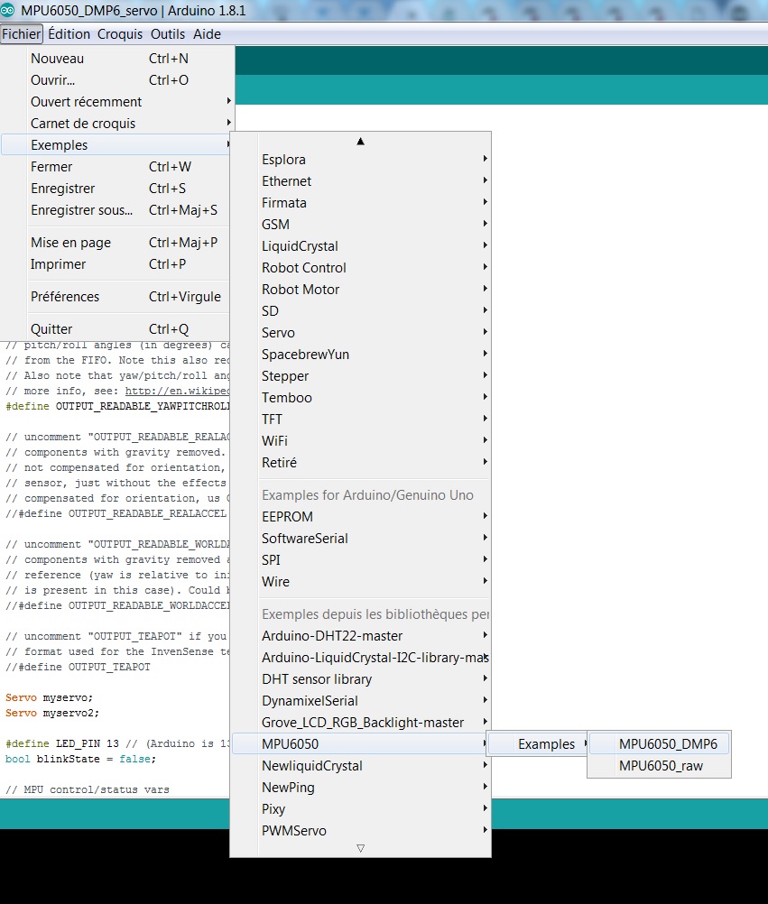Expand LiquidCrystal examples submenu
This screenshot has width=768, height=904.
coord(361,245)
